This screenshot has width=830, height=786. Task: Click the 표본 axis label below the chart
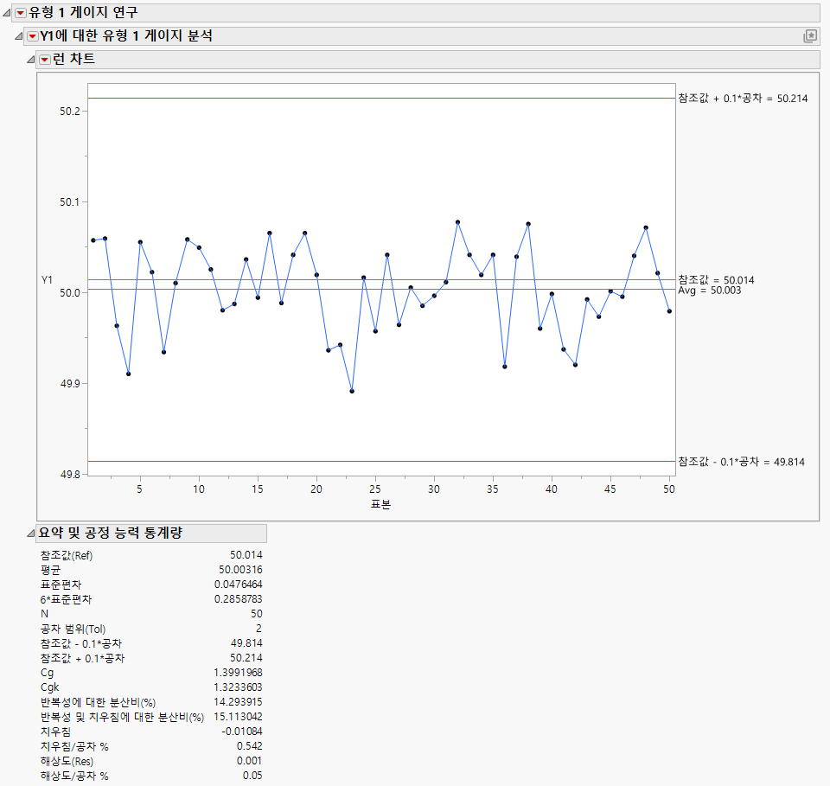pos(380,505)
